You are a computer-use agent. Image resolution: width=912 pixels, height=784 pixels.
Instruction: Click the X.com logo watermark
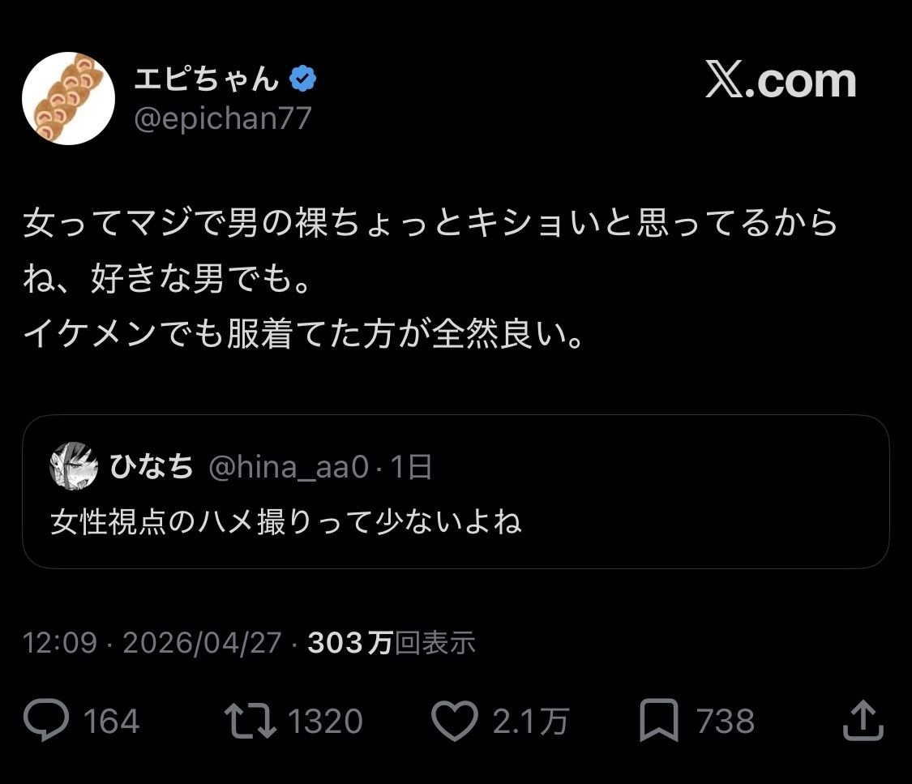click(780, 81)
